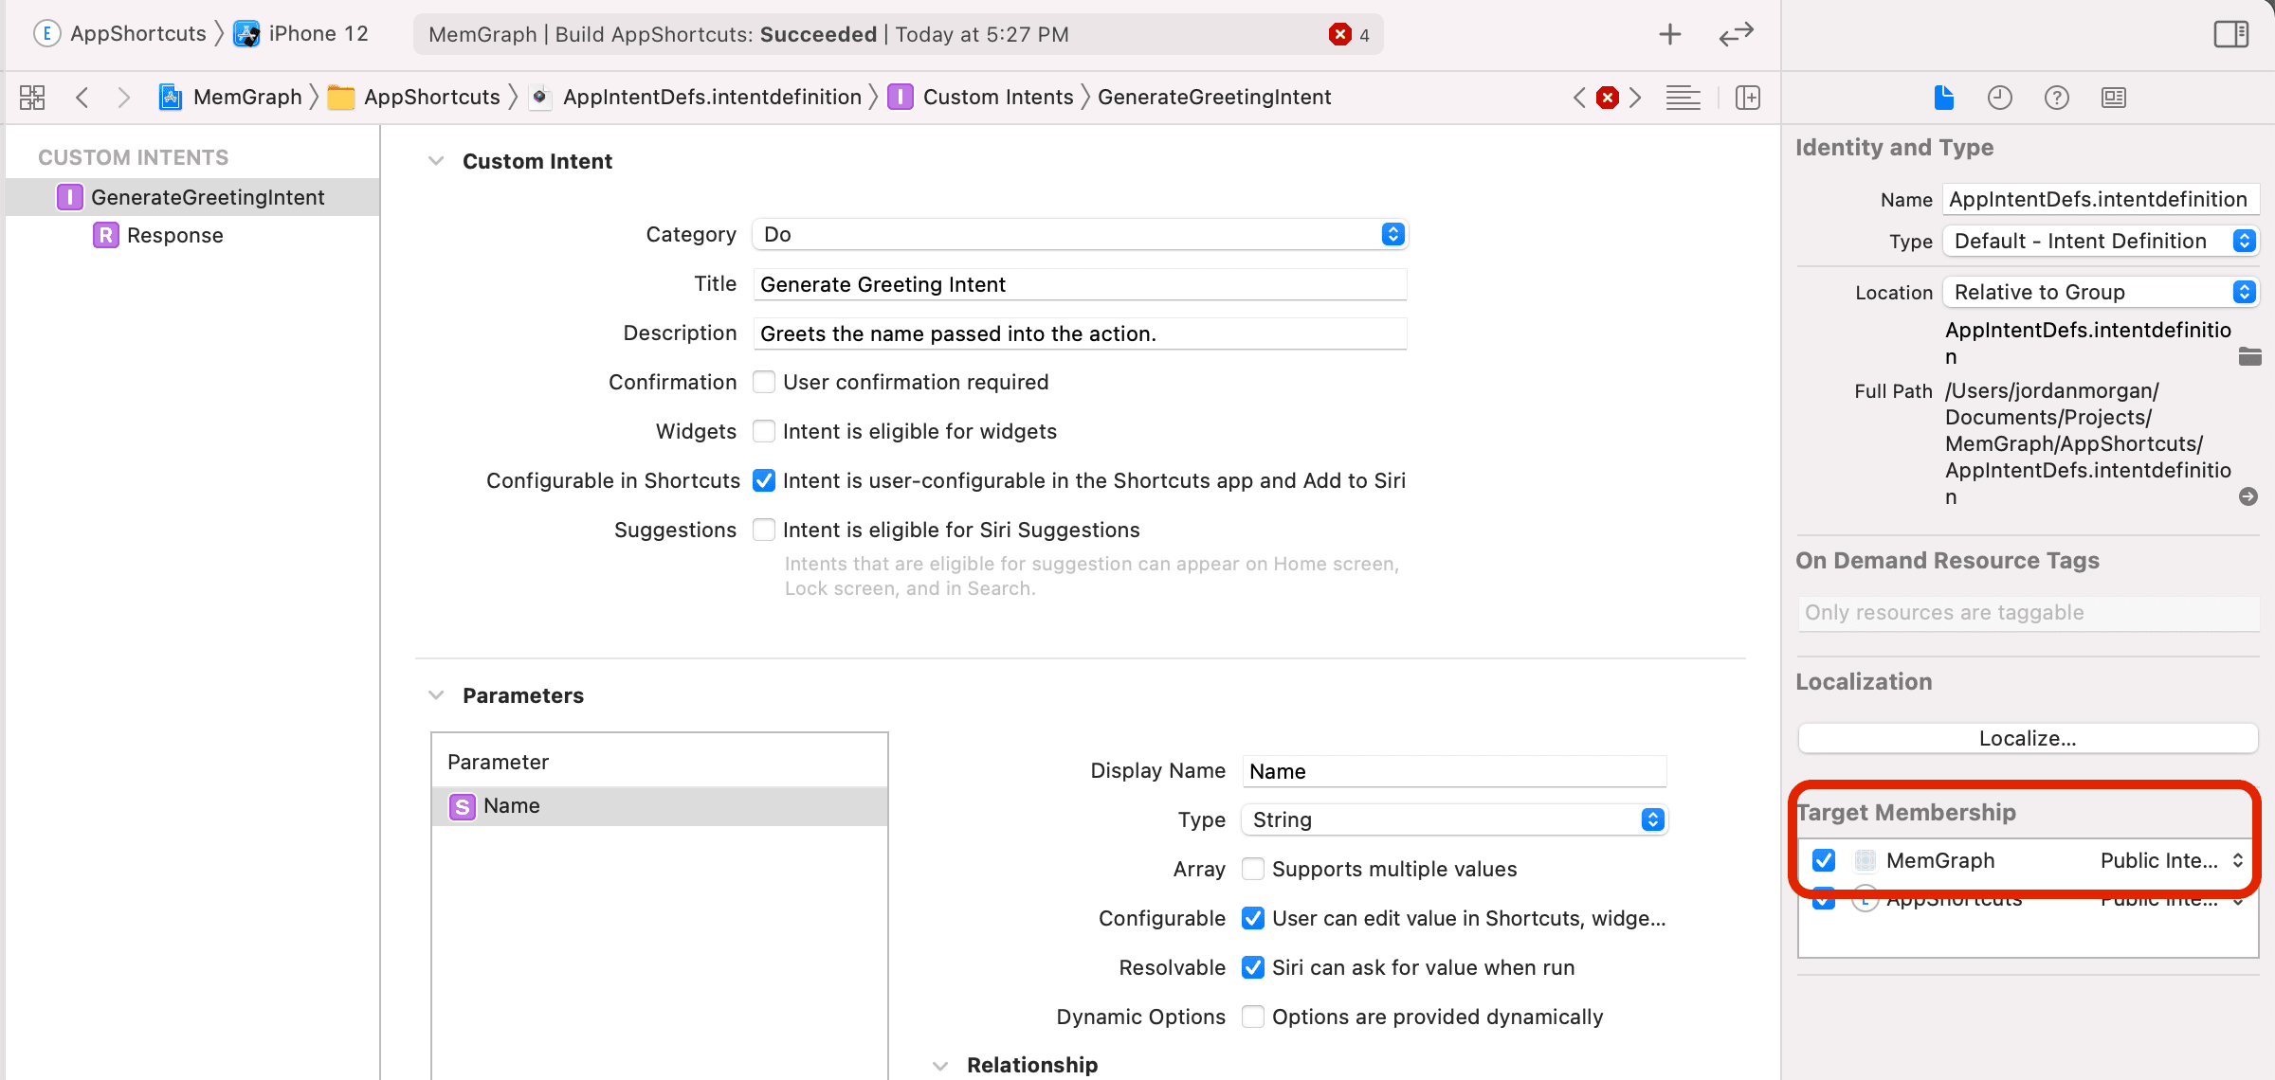Click the editor orientation swap arrows icon
This screenshot has width=2275, height=1080.
(x=1735, y=34)
